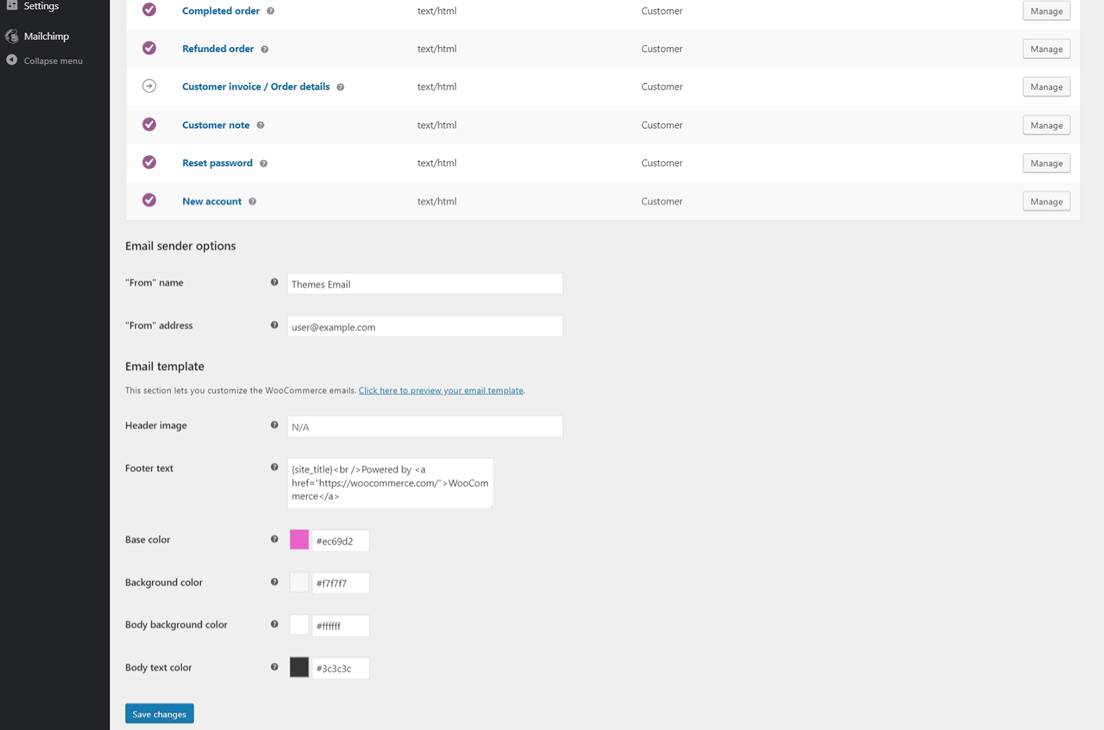Click enabled checkmark icon for Reset password
The image size is (1104, 730).
(149, 162)
